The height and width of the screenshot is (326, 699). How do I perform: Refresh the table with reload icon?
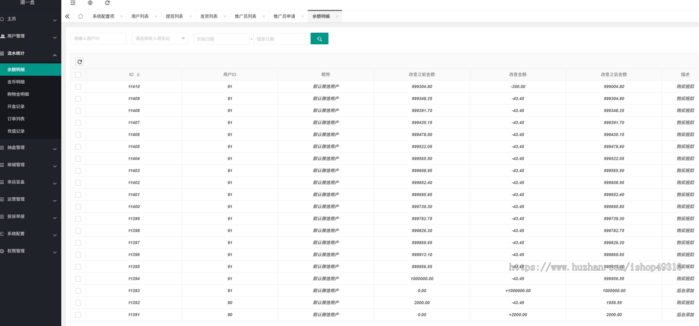(80, 62)
